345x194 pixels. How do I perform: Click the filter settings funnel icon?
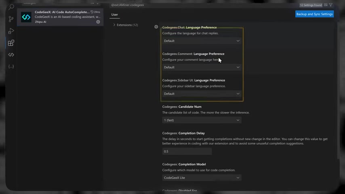(331, 5)
